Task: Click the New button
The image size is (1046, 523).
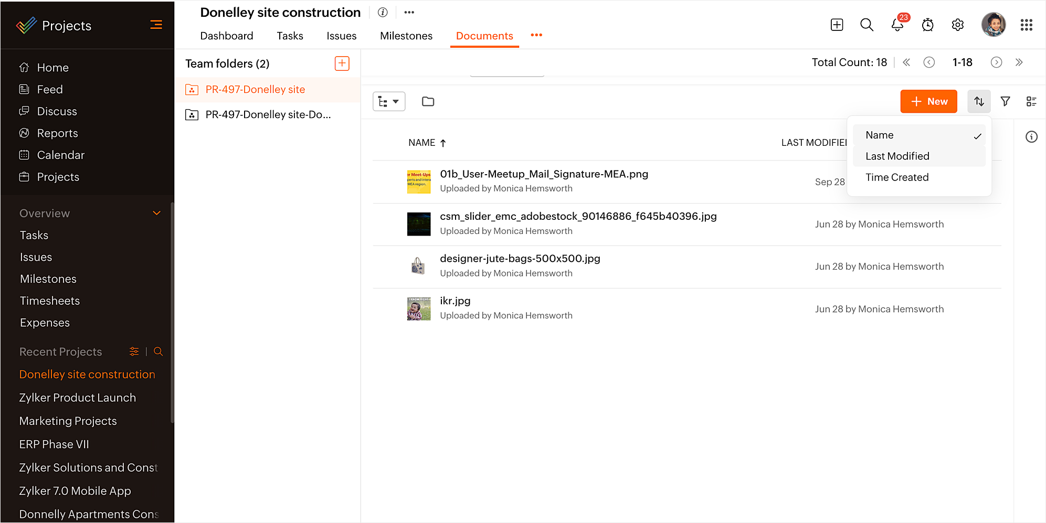Action: 928,101
